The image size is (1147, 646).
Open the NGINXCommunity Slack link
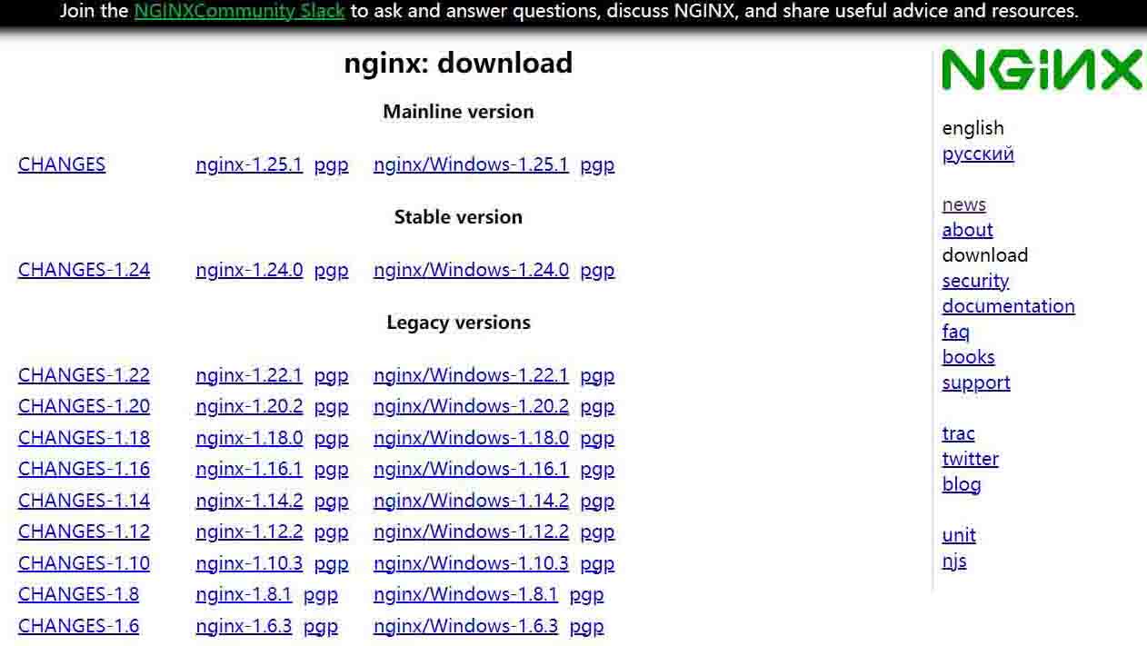pos(239,12)
